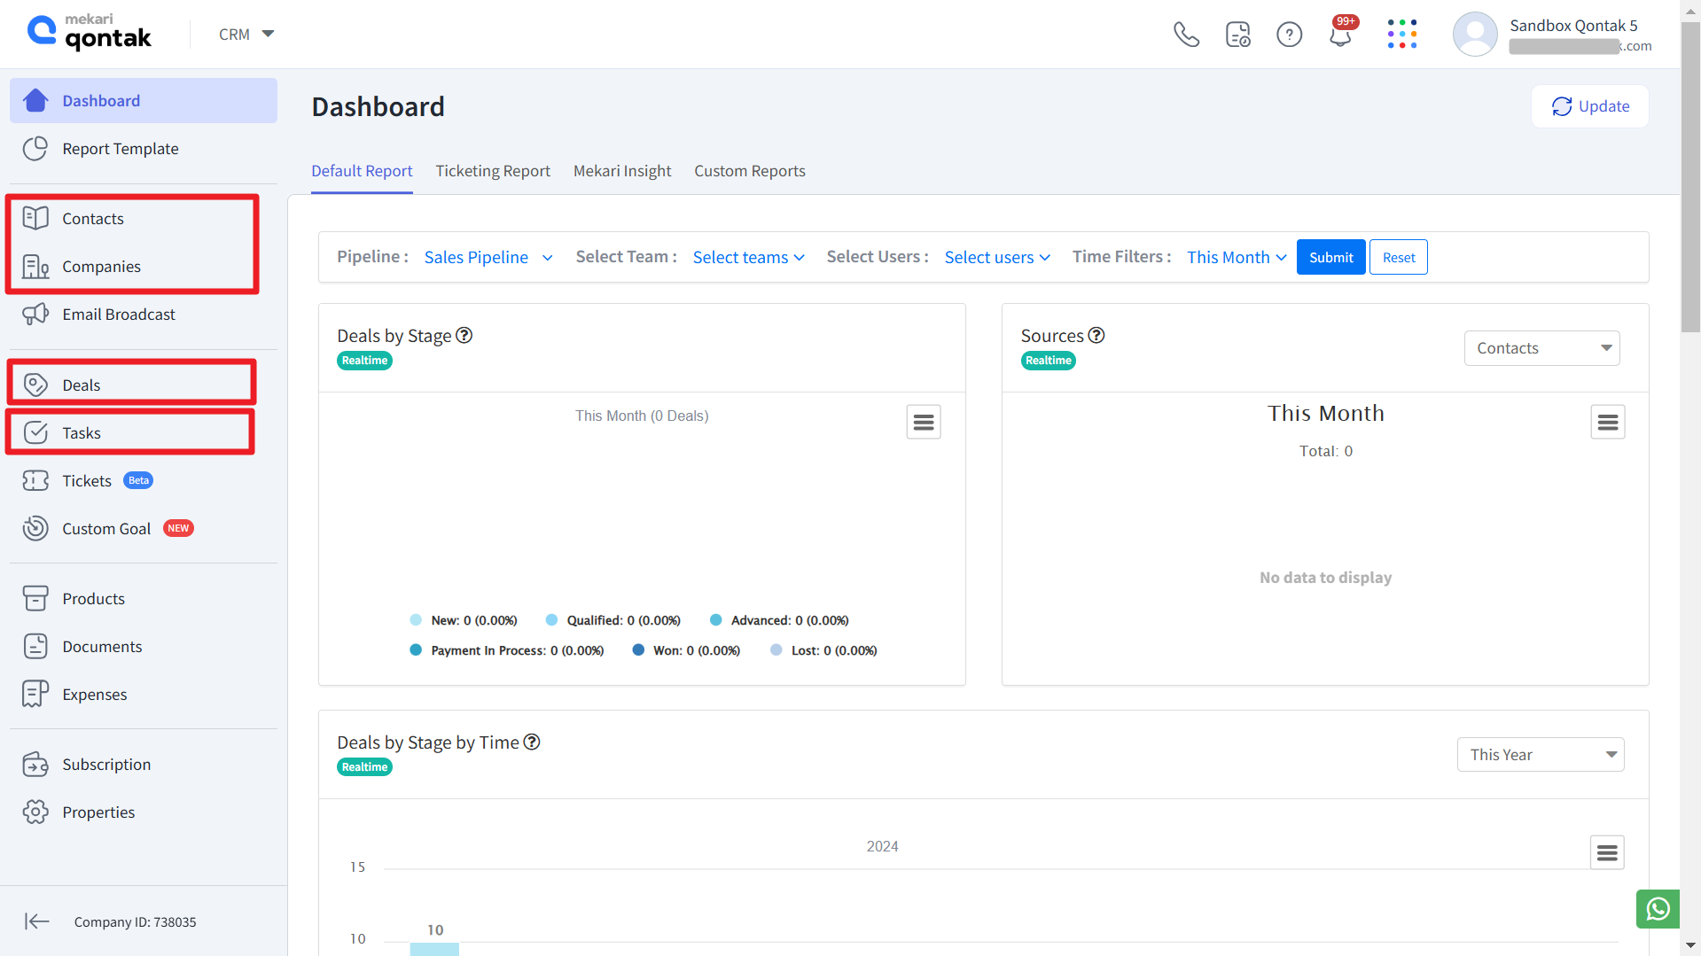Open Email Broadcast from sidebar
Screen dimensions: 1701x956
click(143, 314)
